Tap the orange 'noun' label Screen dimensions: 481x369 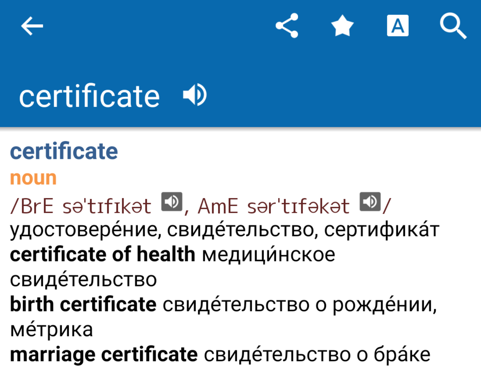(33, 178)
